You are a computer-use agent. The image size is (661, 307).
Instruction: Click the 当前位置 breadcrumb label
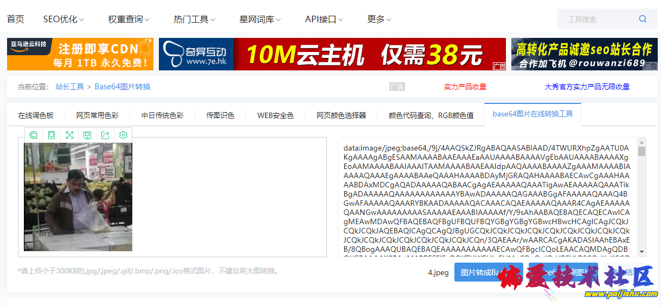(33, 87)
